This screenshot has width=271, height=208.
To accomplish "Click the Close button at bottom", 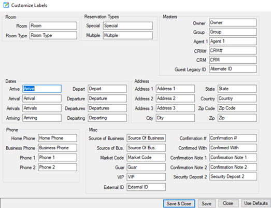I will 228,203.
